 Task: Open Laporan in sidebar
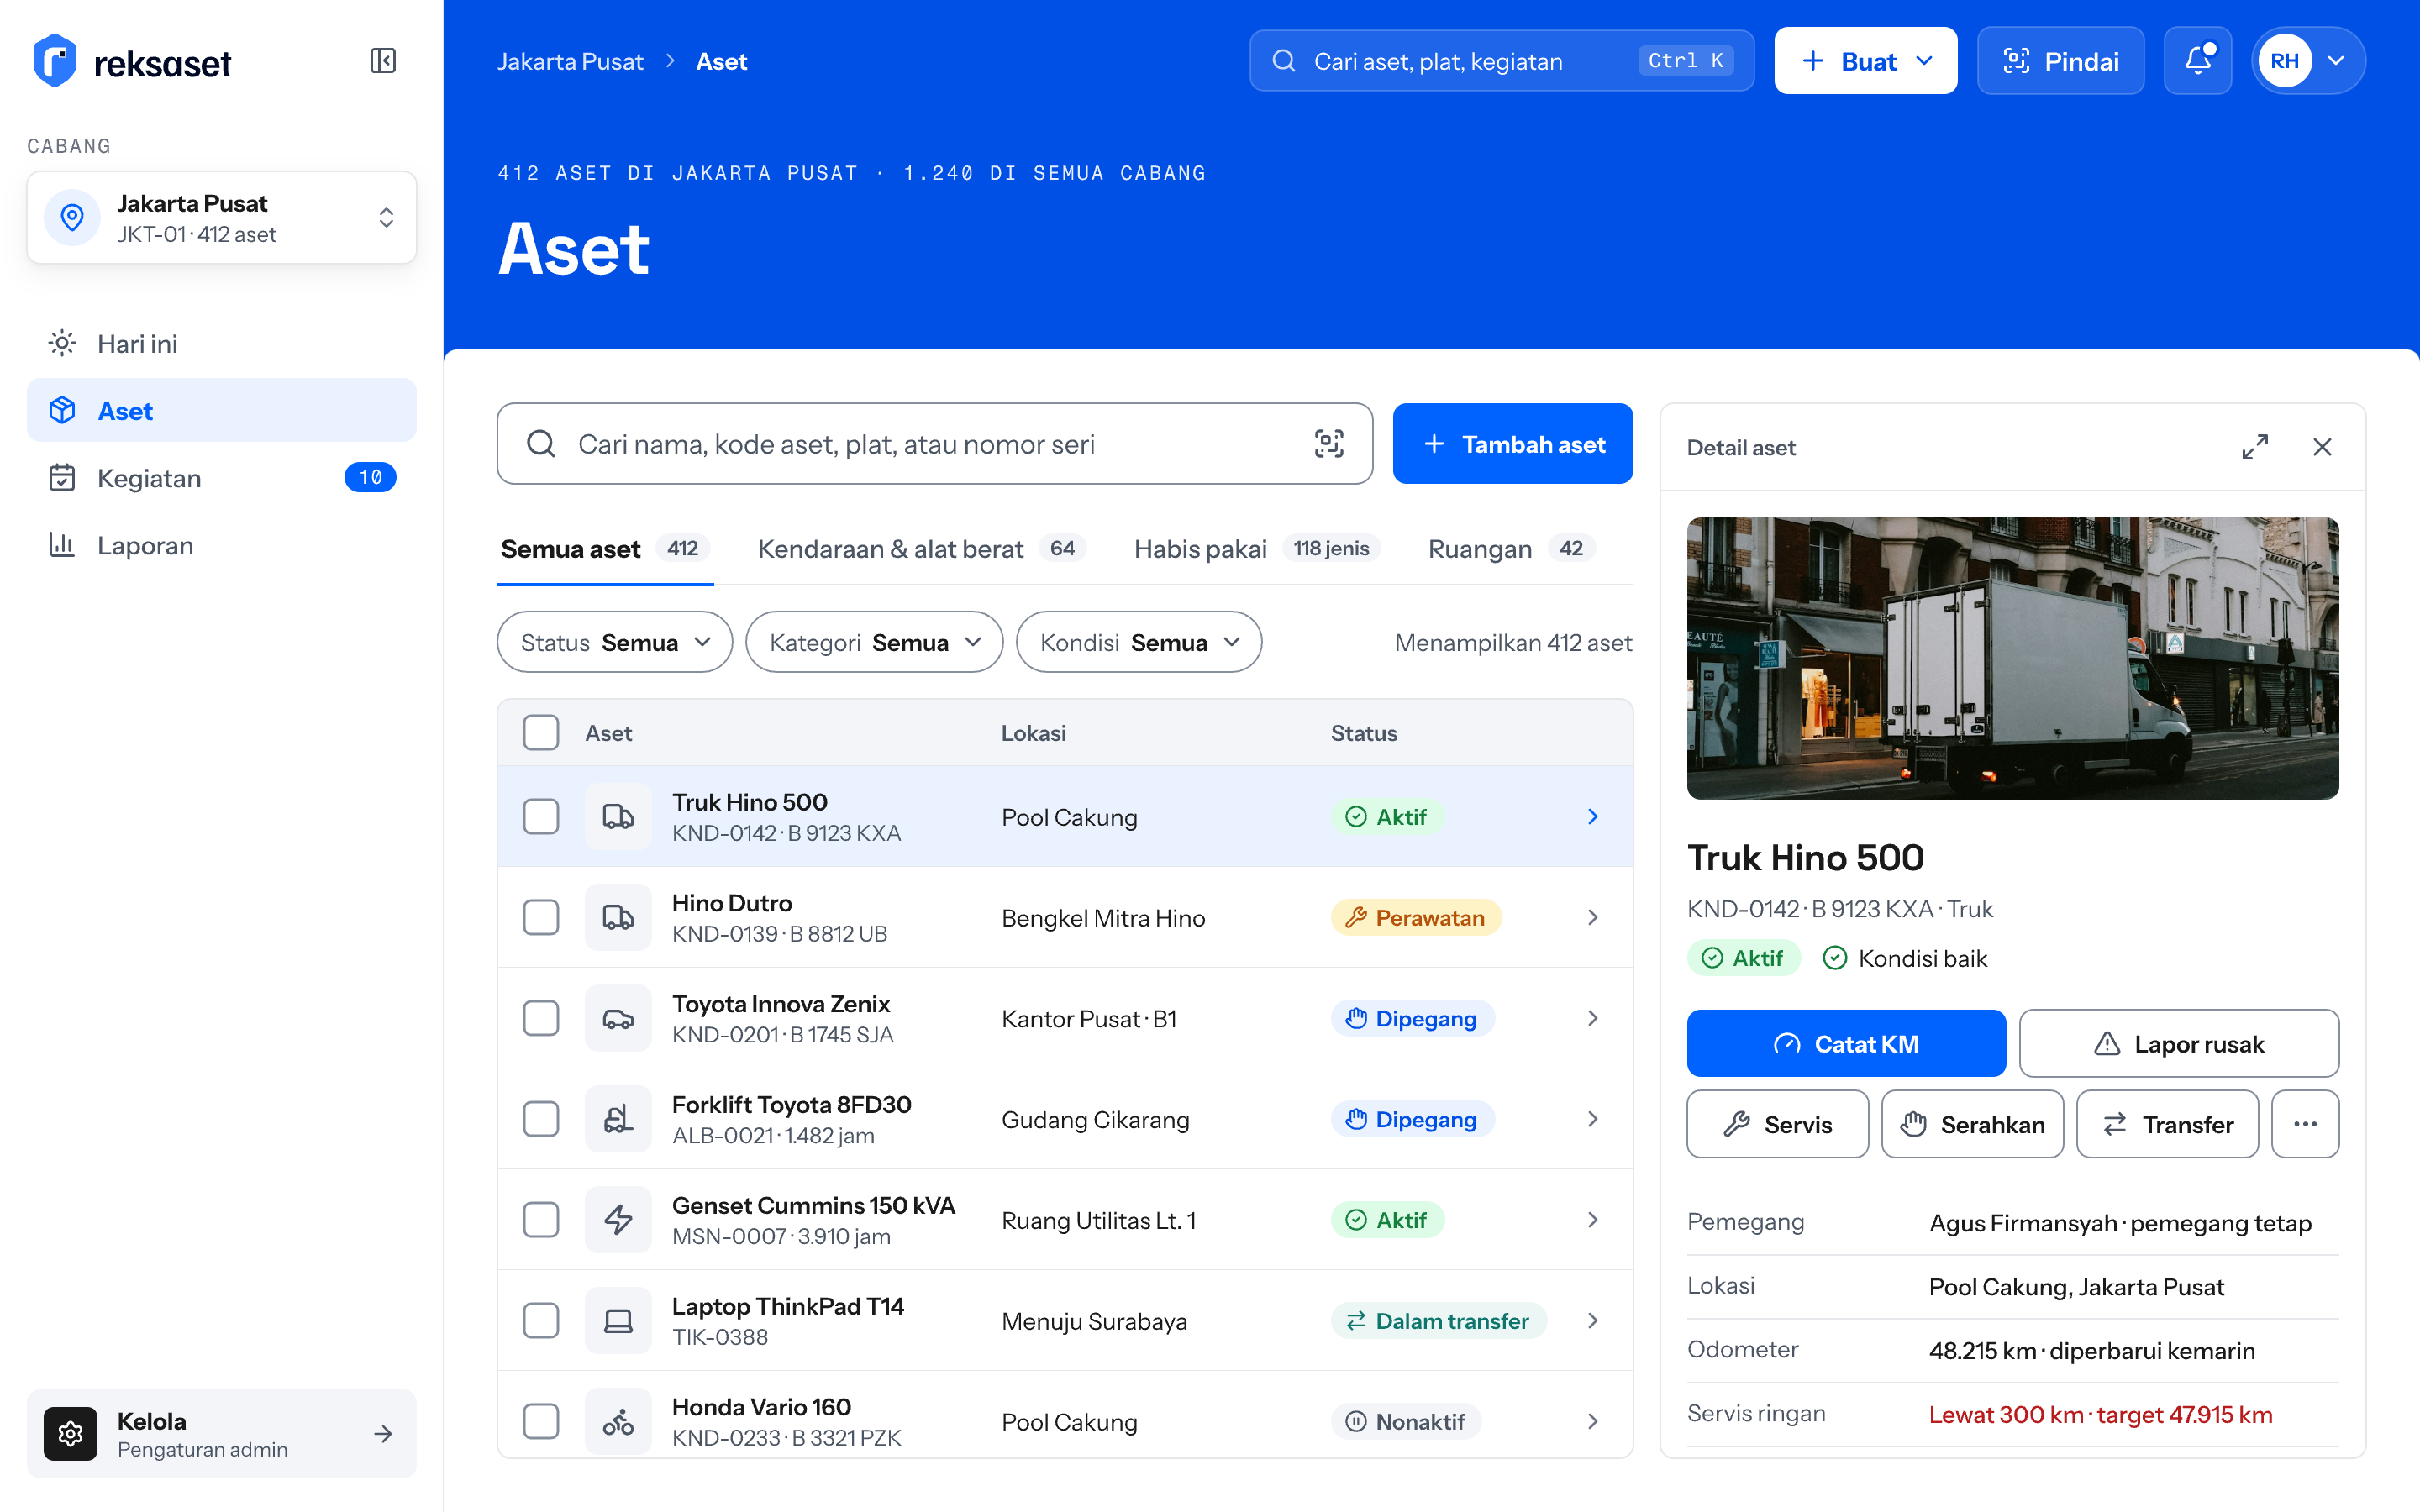point(221,545)
